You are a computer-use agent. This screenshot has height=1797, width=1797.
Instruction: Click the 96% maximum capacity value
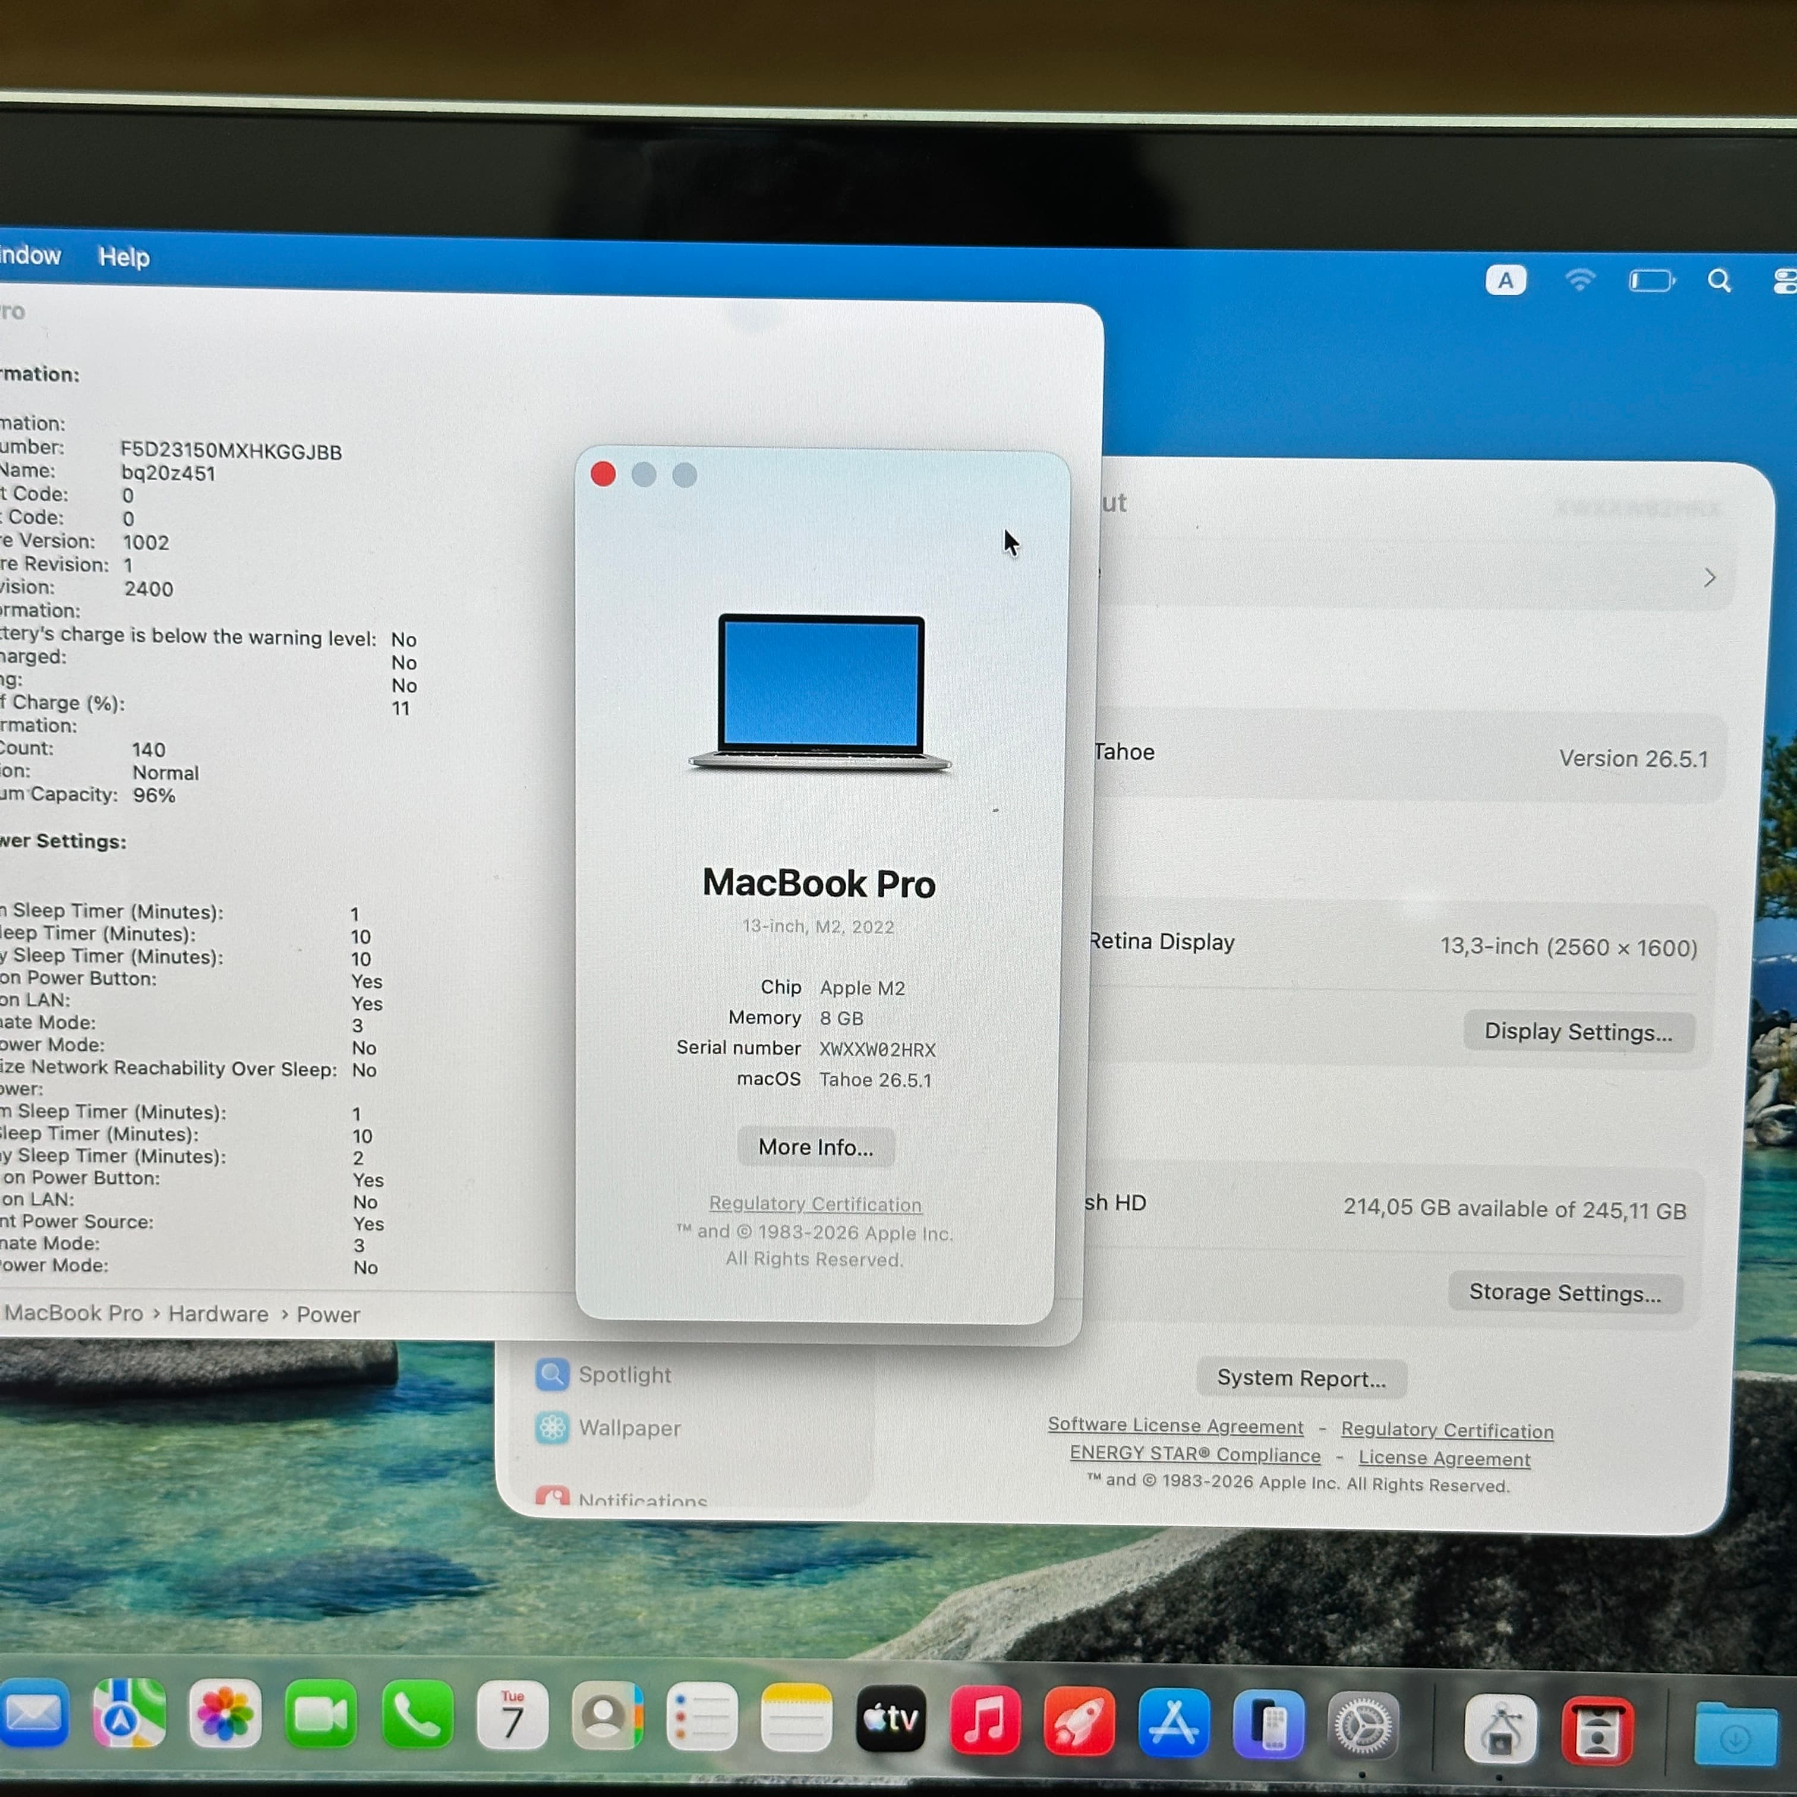(x=153, y=795)
